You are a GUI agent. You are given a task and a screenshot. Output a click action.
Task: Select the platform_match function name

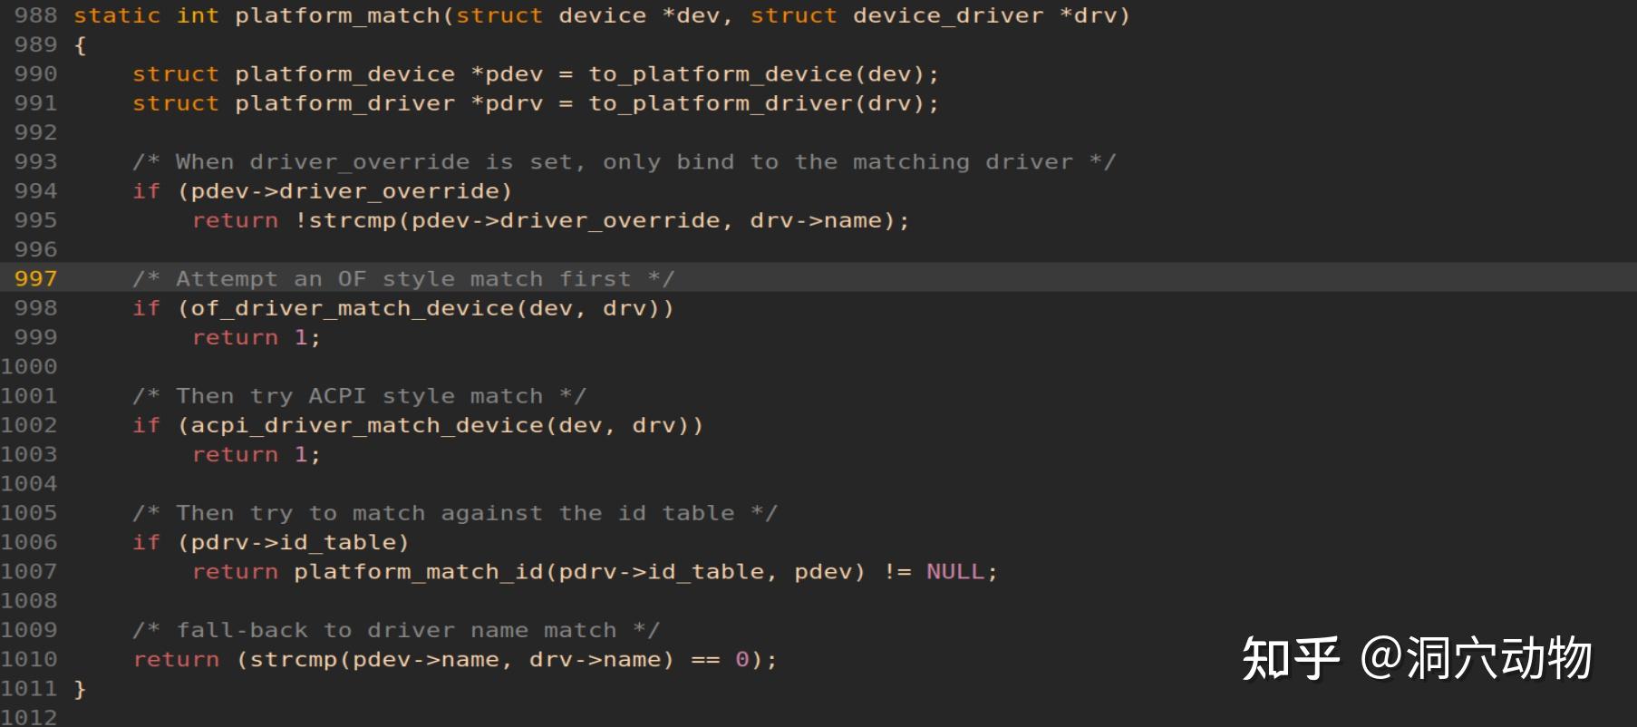pyautogui.click(x=337, y=16)
